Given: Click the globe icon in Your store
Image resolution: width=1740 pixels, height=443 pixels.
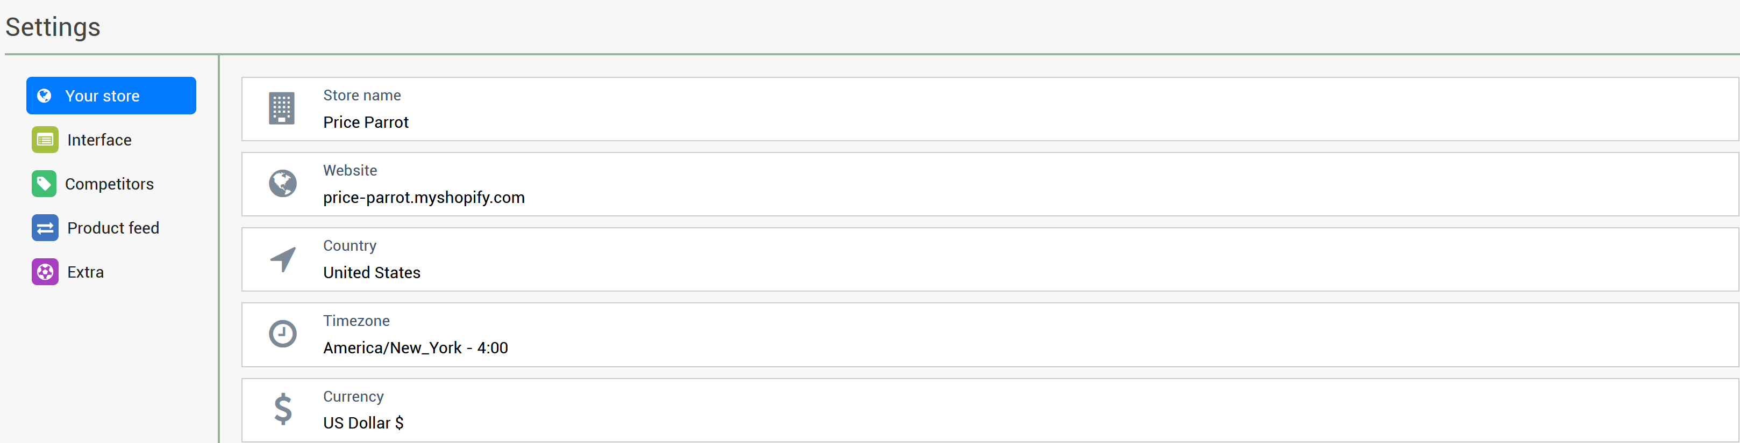Looking at the screenshot, I should point(44,96).
